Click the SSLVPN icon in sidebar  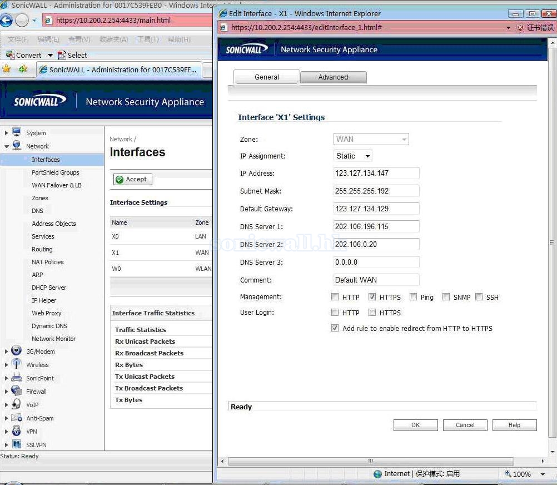point(16,444)
